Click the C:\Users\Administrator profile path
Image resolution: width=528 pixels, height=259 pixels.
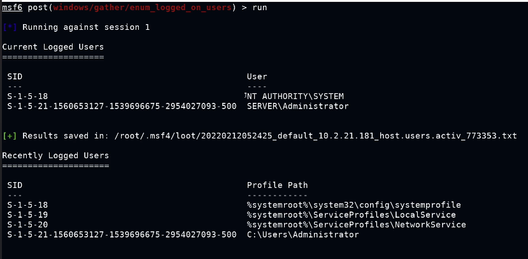303,235
